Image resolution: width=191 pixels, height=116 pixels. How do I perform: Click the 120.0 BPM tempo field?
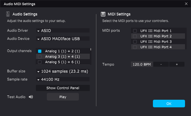(141, 65)
